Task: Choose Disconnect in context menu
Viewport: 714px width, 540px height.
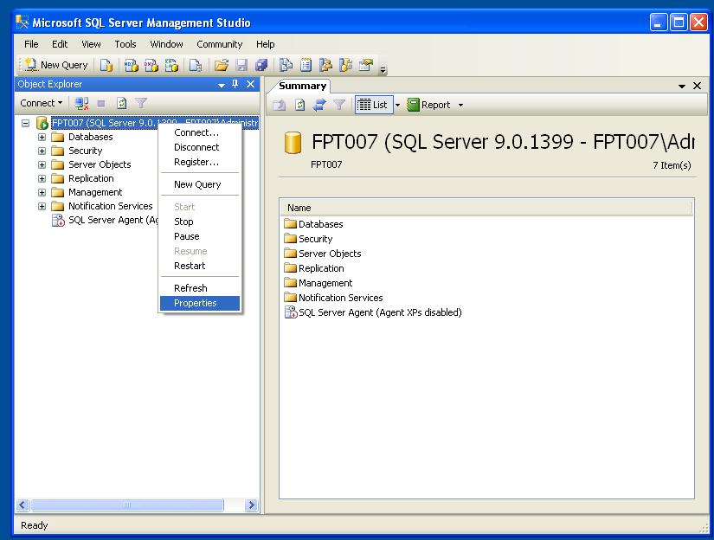Action: tap(199, 147)
